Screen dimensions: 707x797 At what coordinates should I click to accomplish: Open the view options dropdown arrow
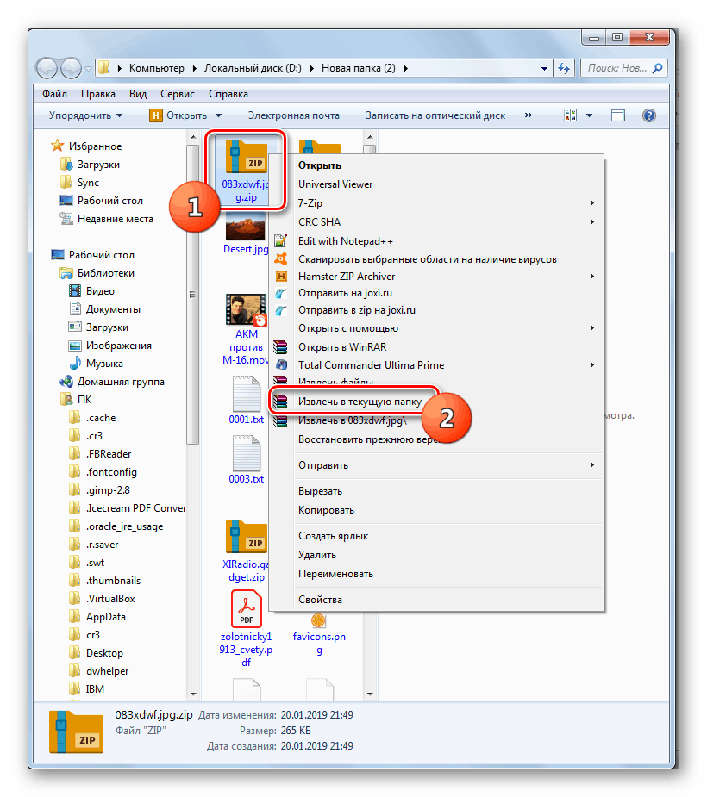coord(589,115)
